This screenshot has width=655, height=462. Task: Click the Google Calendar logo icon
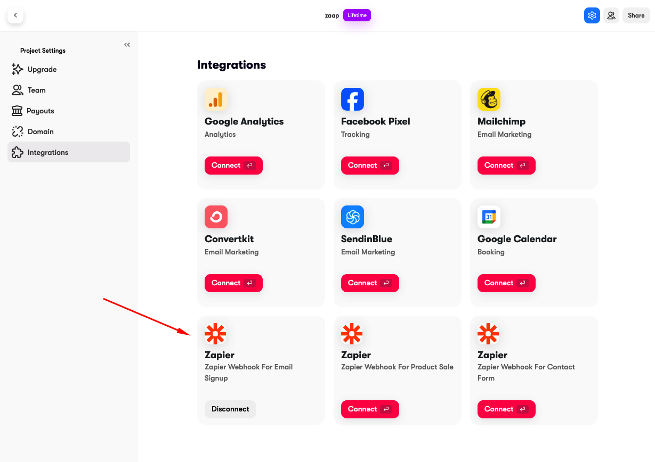489,217
